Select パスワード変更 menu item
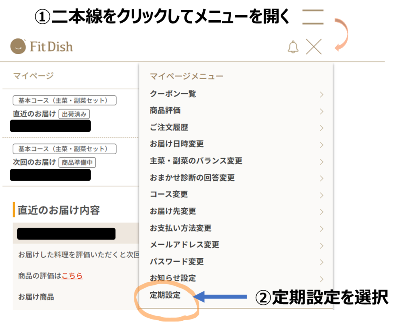Screen dimensions: 399x325 (177, 262)
